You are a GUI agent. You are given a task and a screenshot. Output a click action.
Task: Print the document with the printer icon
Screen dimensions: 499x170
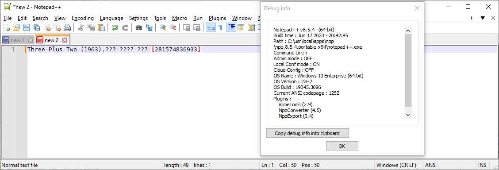[67, 28]
